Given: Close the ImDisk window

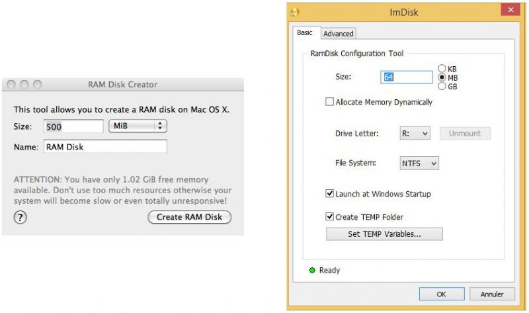Looking at the screenshot, I should [x=510, y=9].
